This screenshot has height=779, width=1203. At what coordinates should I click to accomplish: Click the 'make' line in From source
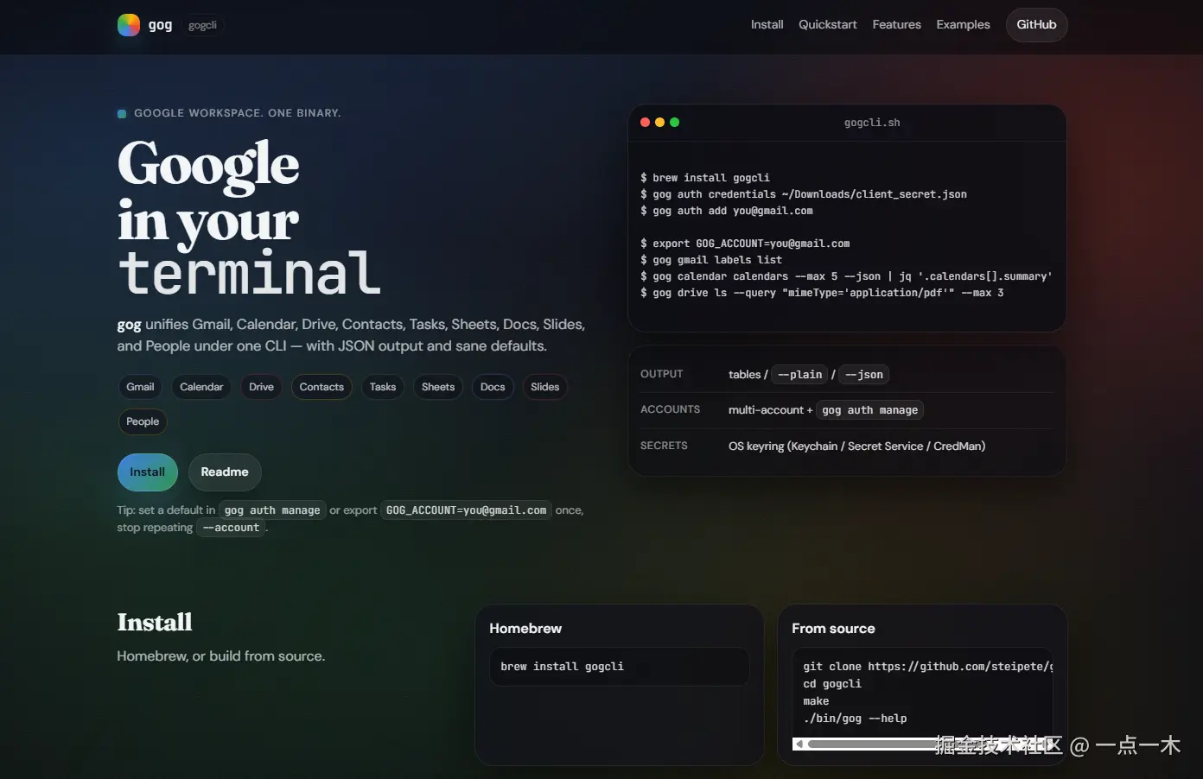click(816, 701)
